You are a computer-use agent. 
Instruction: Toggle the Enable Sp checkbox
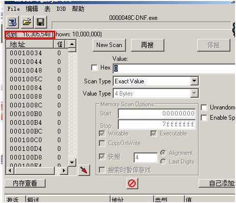pyautogui.click(x=204, y=118)
